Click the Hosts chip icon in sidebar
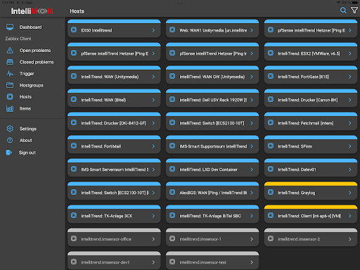The width and height of the screenshot is (360, 270). (10, 97)
